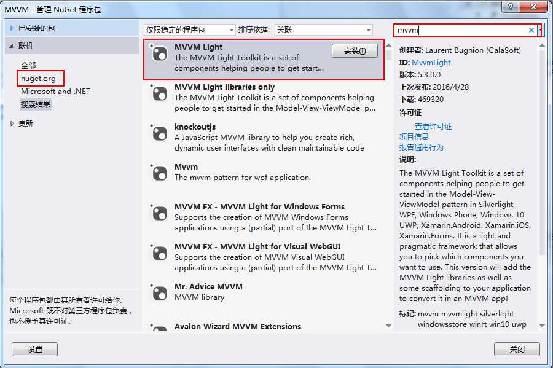Click the details pane scroll down arrow
The image size is (553, 368).
tap(542, 326)
